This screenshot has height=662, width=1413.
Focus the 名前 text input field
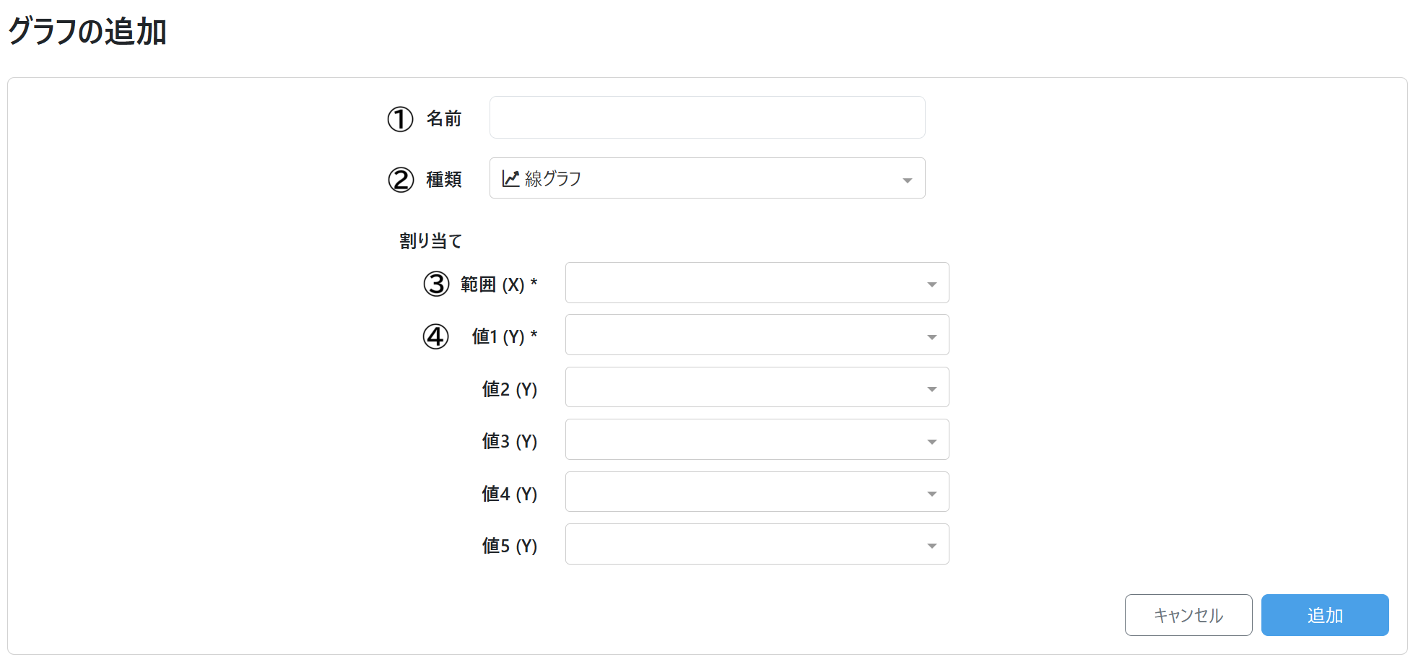(707, 118)
